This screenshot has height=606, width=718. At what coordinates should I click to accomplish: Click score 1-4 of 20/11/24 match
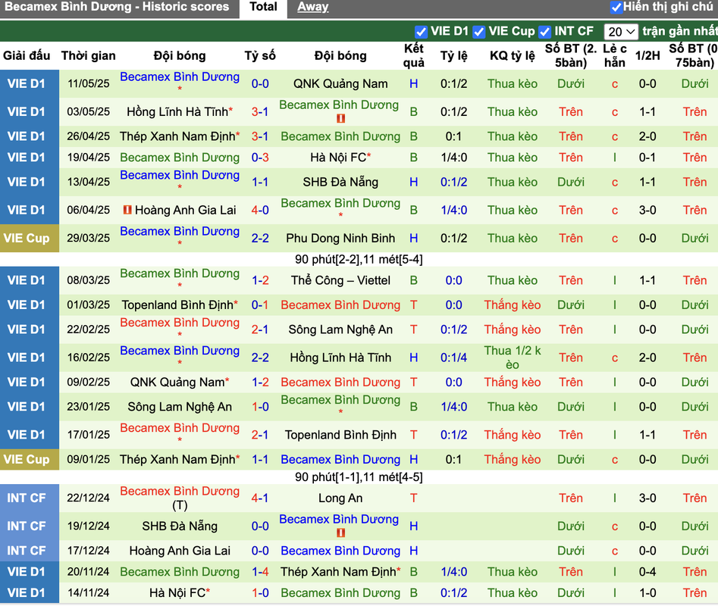click(x=260, y=572)
